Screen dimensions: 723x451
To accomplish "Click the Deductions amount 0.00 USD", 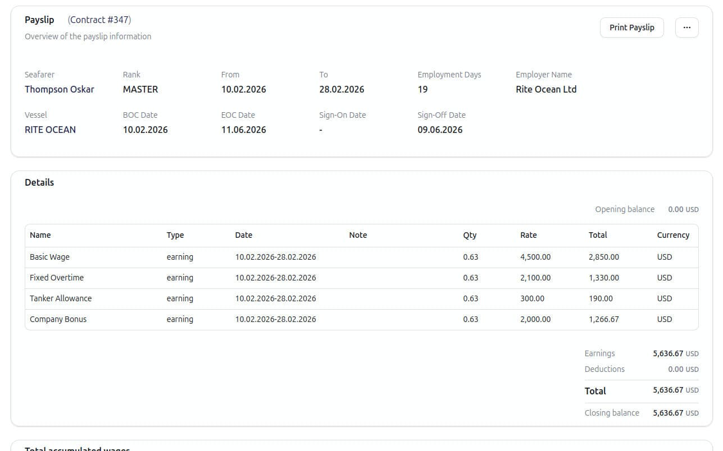I will click(x=683, y=369).
